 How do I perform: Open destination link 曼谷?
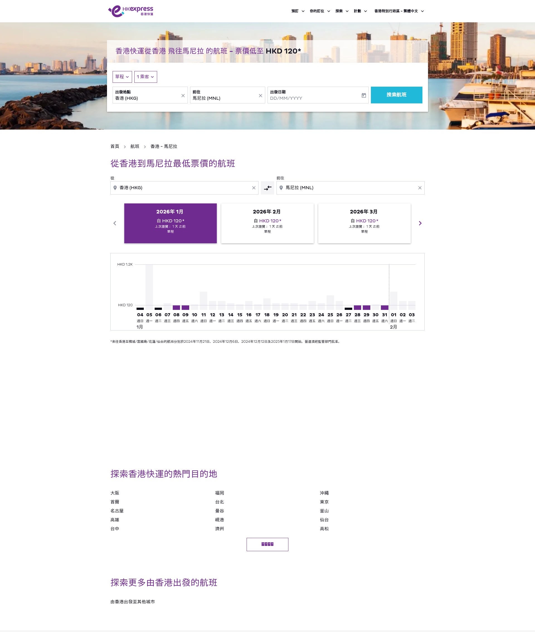[x=220, y=511]
